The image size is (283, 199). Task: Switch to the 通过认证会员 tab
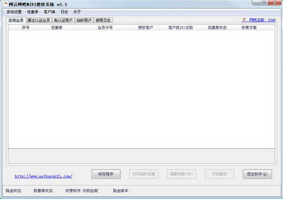(x=38, y=20)
